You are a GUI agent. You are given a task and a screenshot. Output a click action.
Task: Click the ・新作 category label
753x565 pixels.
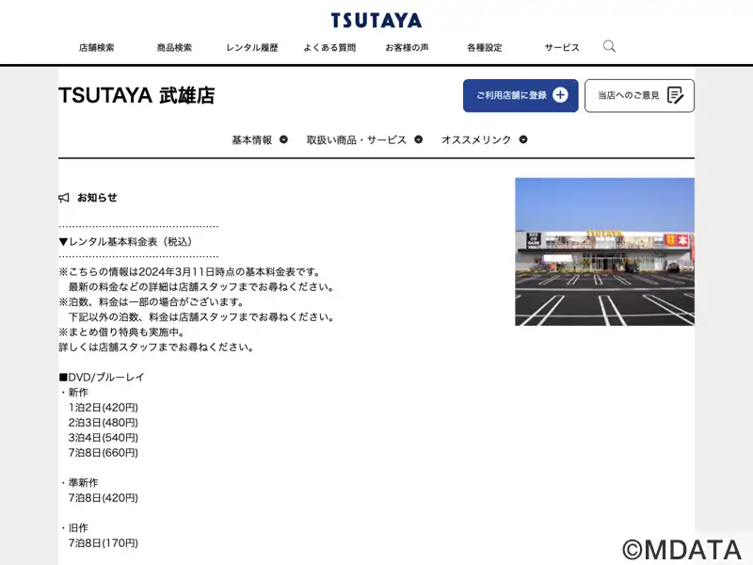click(73, 393)
